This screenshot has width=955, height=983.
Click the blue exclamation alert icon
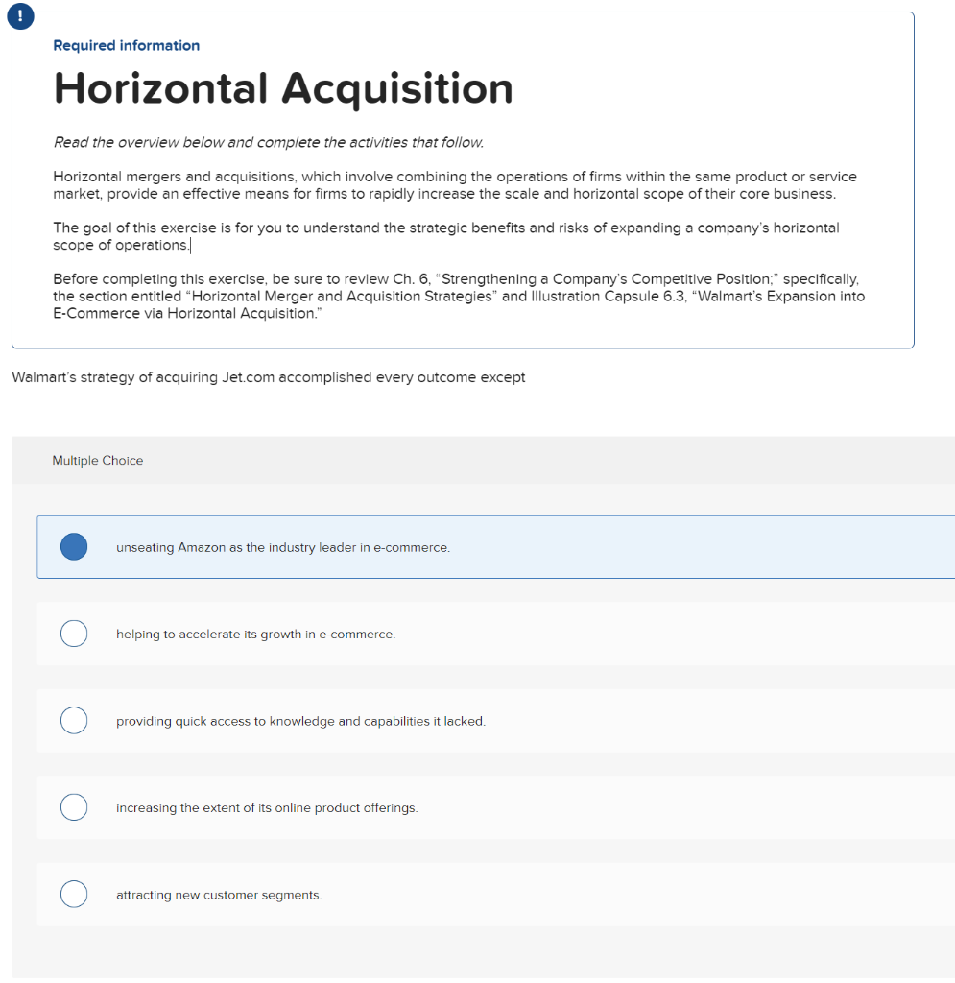point(20,16)
